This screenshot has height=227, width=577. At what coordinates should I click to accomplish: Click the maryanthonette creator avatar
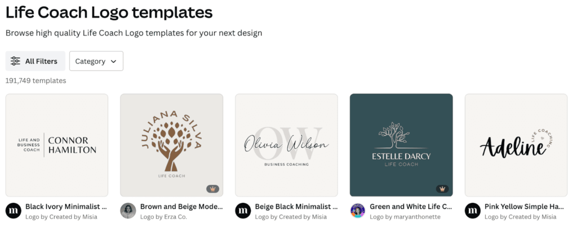pyautogui.click(x=358, y=211)
